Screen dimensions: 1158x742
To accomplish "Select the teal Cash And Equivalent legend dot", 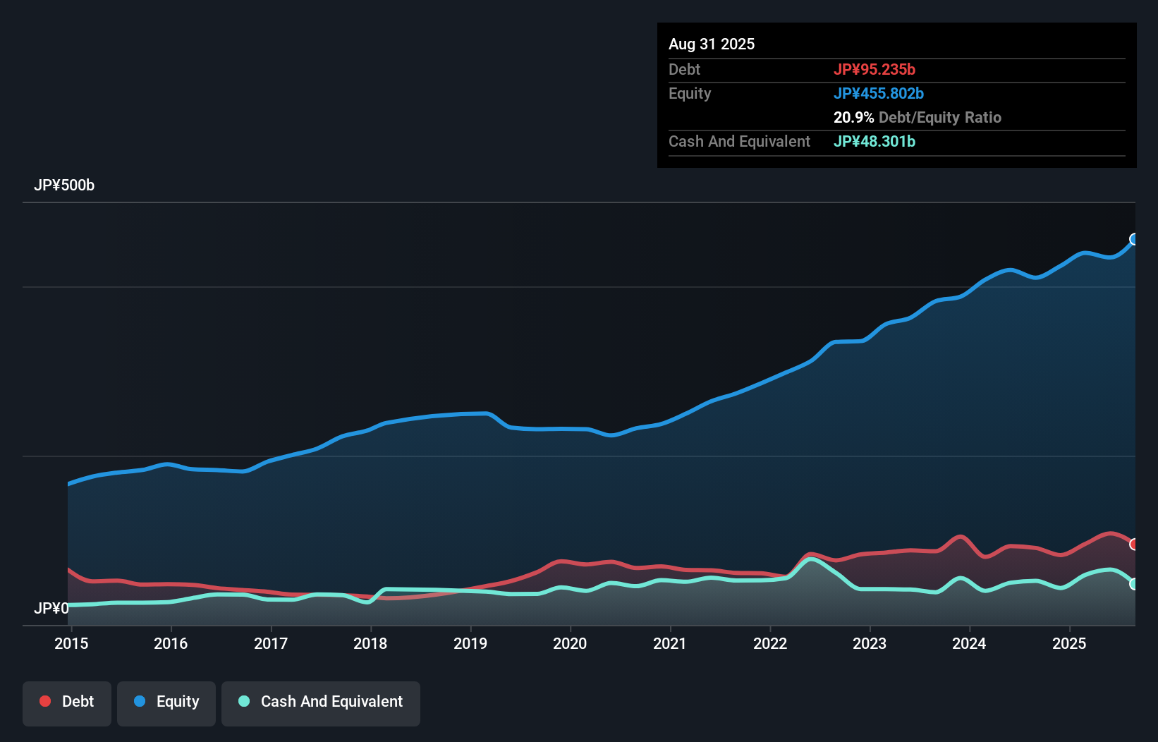I will click(243, 702).
